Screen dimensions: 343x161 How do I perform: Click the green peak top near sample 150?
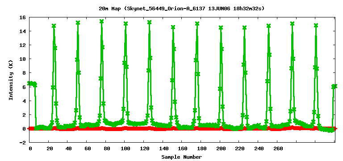(173, 27)
